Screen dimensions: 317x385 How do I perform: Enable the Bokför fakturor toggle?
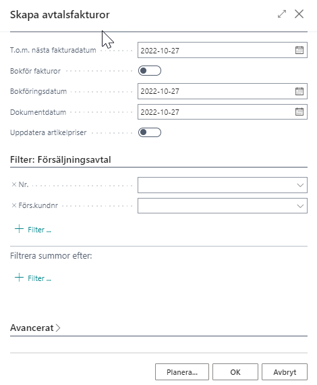(x=150, y=71)
